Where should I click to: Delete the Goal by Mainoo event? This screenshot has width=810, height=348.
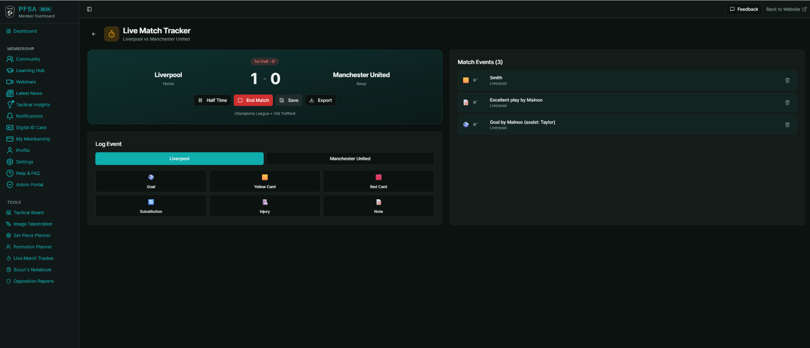point(787,125)
